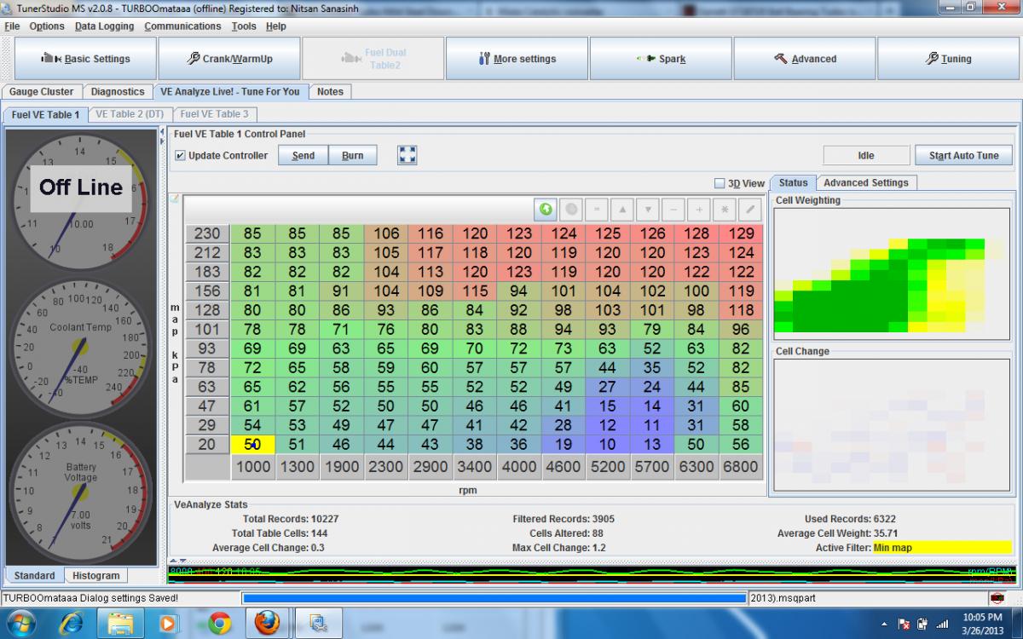This screenshot has width=1023, height=639.
Task: Enable the 3D View checkbox
Action: pos(720,183)
